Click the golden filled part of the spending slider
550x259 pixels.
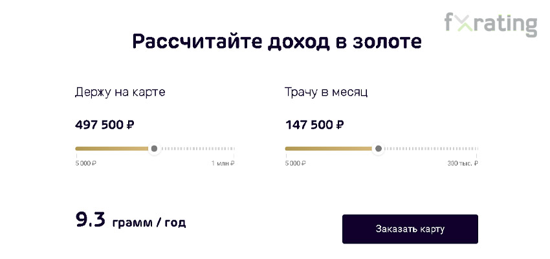tap(329, 149)
